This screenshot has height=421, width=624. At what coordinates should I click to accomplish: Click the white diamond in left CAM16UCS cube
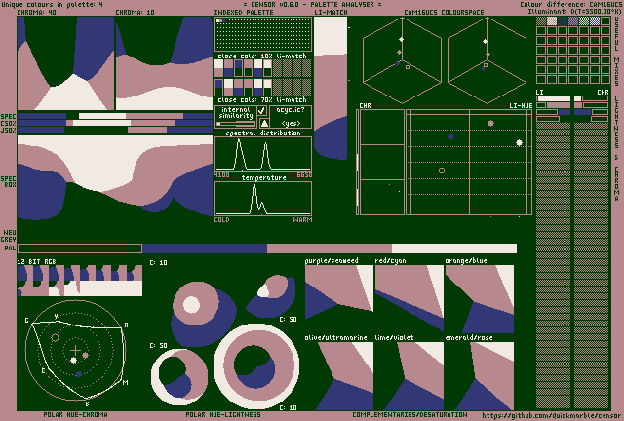(401, 39)
